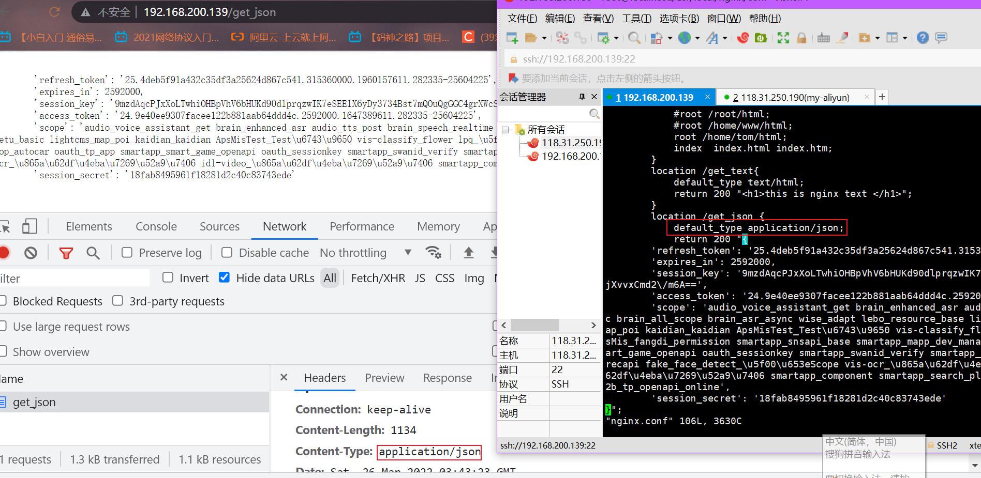Collapse the 所有会话 tree node
Image resolution: width=981 pixels, height=478 pixels.
point(505,130)
